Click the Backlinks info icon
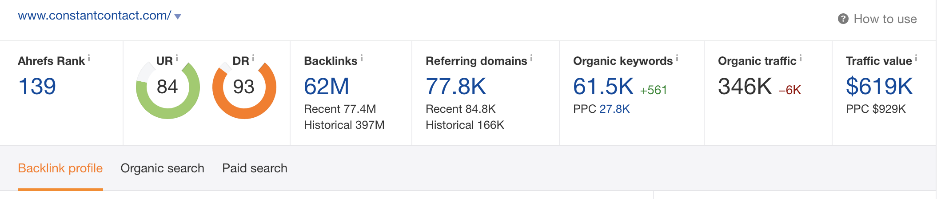941x199 pixels. pyautogui.click(x=362, y=58)
